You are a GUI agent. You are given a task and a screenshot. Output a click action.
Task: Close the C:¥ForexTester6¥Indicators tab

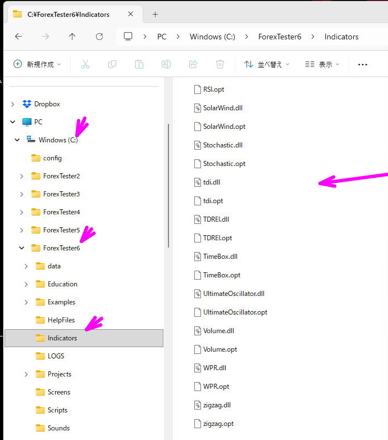130,14
